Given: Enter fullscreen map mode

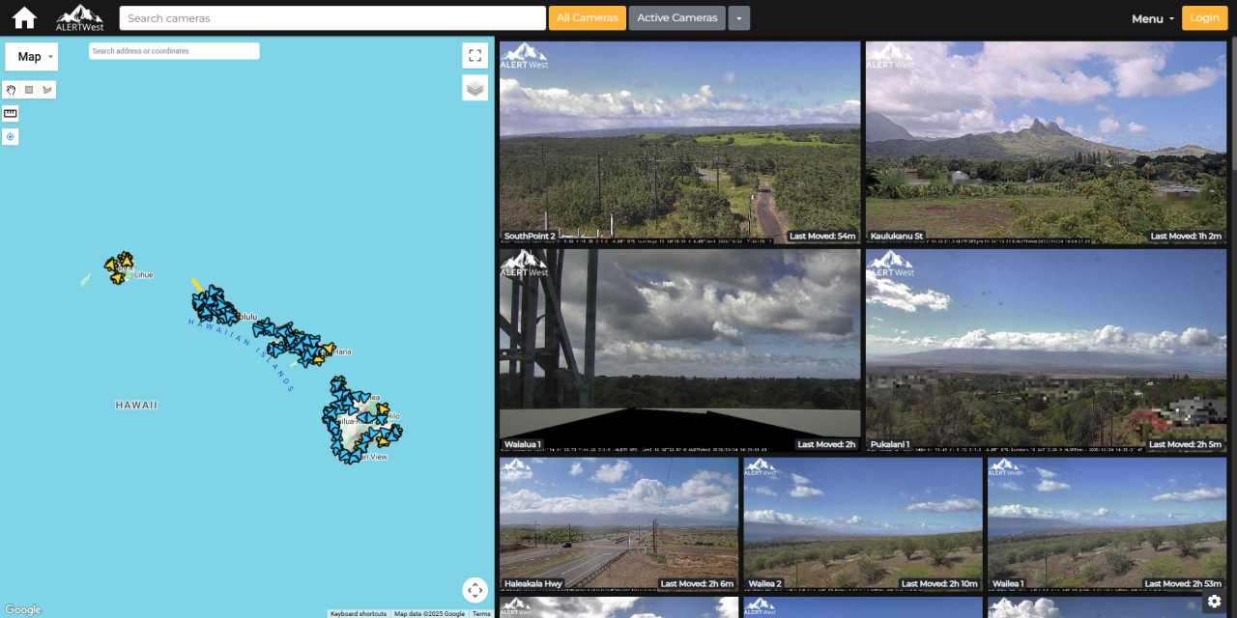Looking at the screenshot, I should [475, 55].
